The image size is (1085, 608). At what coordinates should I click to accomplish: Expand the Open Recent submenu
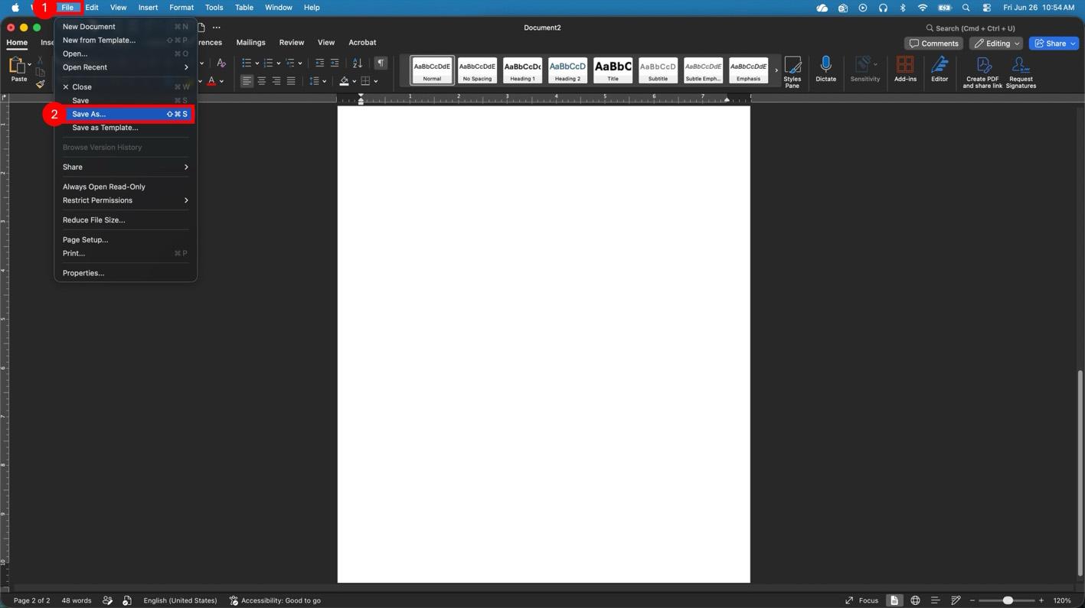pos(126,67)
